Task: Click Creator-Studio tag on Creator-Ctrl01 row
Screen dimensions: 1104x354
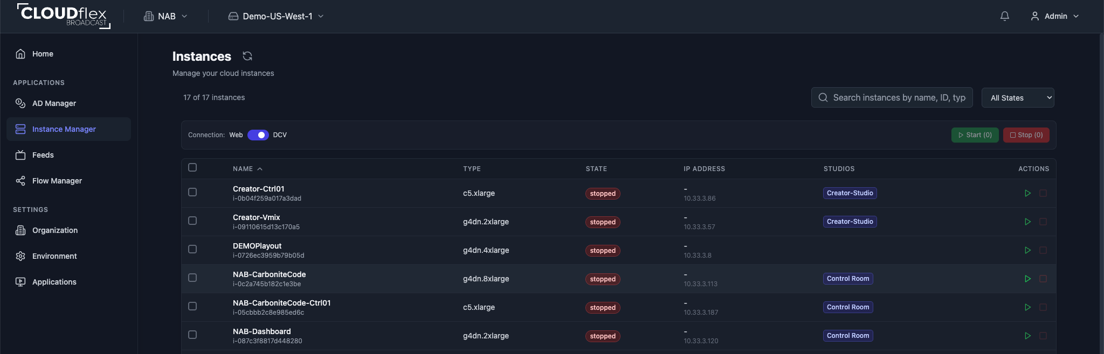Action: point(850,193)
